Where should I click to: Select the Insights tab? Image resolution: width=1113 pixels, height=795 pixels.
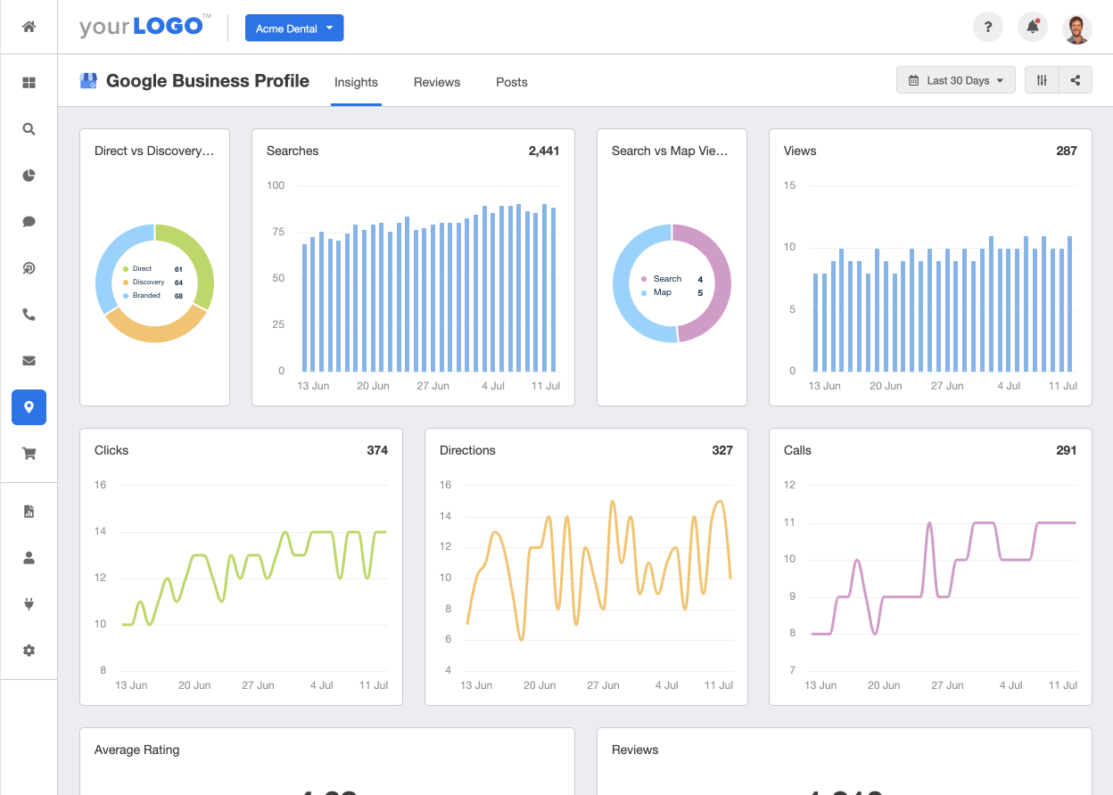coord(356,82)
